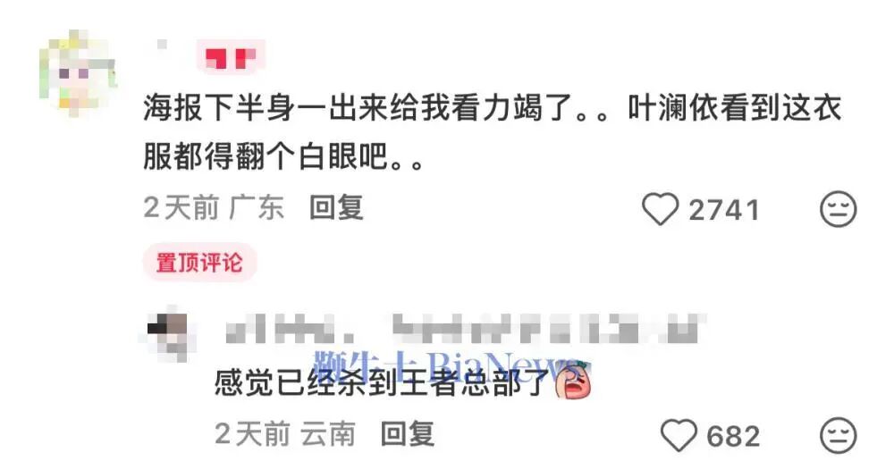The width and height of the screenshot is (894, 461).
Task: Reply to the comment from 广东
Action: pyautogui.click(x=336, y=207)
